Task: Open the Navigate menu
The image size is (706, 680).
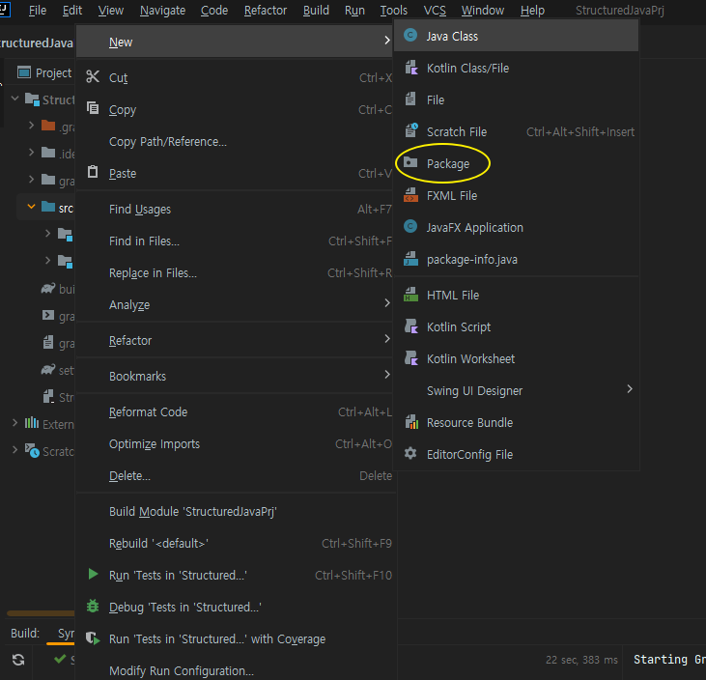Action: pos(162,11)
